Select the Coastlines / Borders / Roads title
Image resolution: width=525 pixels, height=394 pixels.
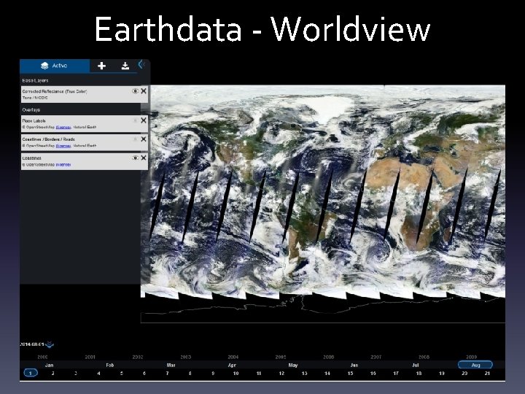pyautogui.click(x=49, y=139)
